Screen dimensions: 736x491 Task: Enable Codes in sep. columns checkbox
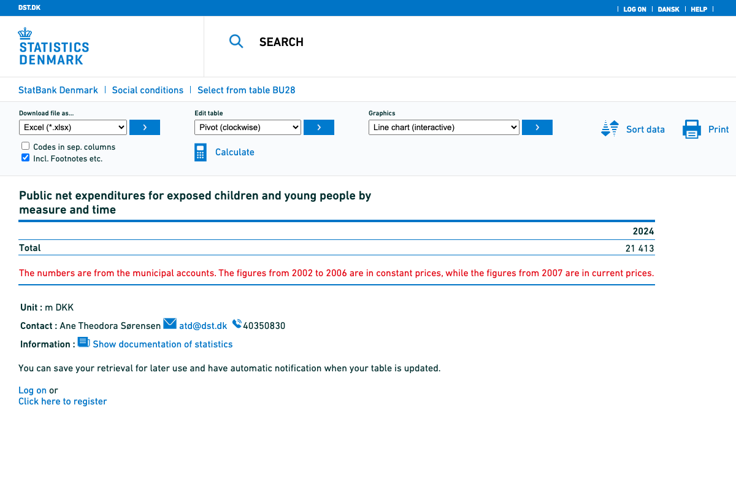click(x=26, y=146)
